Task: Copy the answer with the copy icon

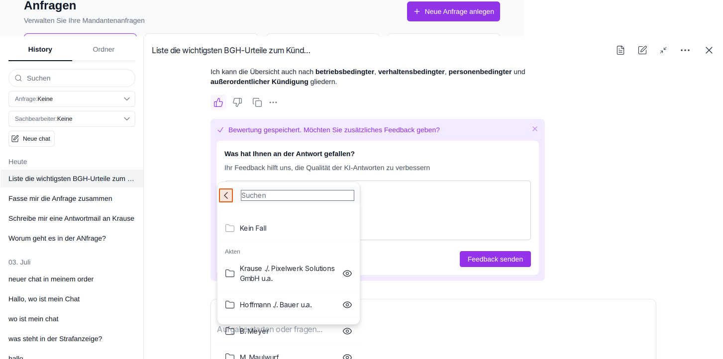Action: click(x=257, y=102)
